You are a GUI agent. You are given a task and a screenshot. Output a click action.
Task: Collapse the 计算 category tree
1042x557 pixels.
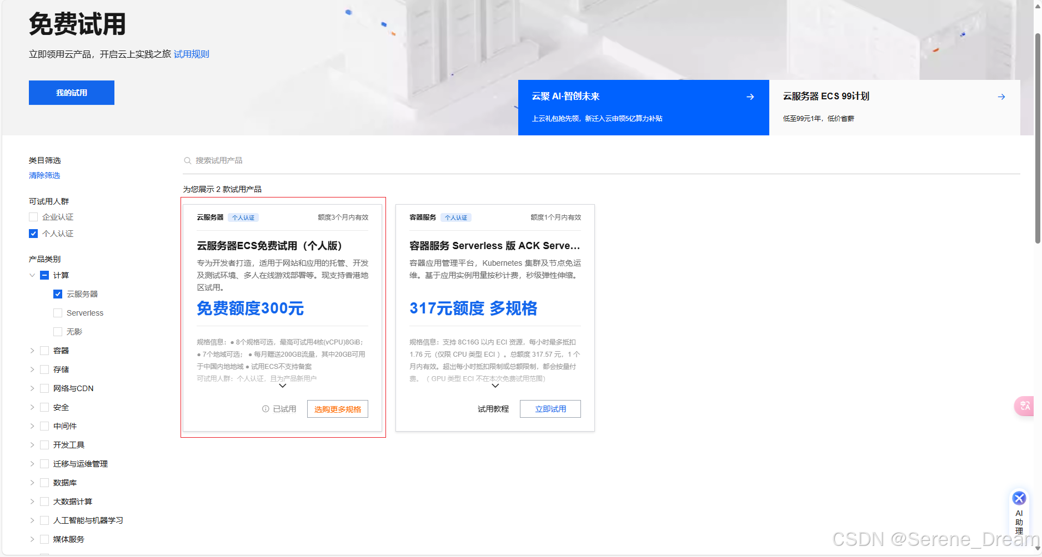pos(32,275)
